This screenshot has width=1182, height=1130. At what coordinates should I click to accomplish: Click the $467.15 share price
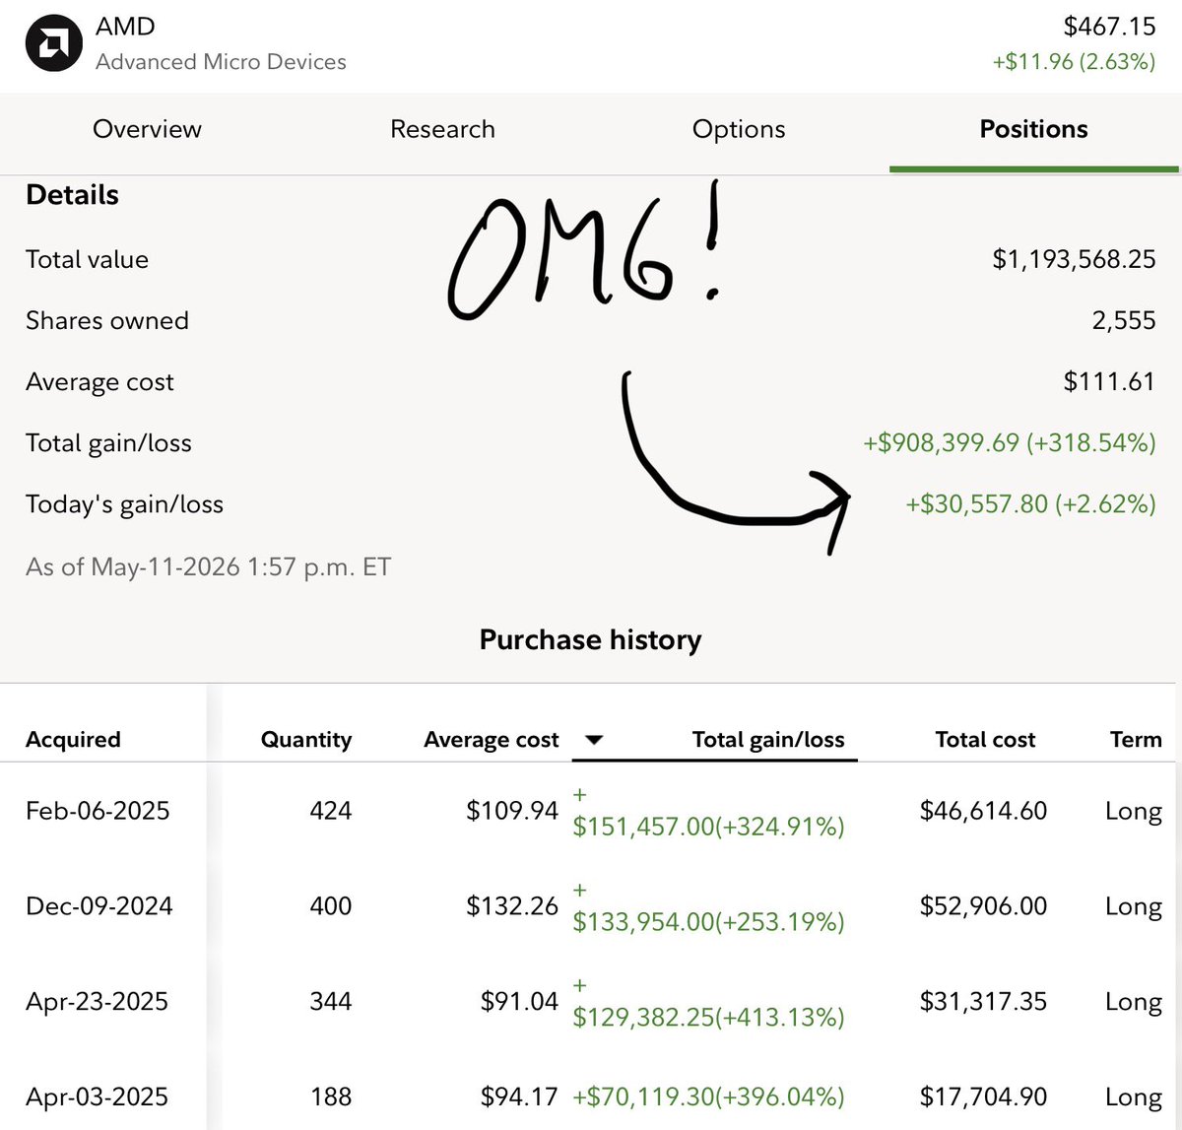(x=1109, y=27)
